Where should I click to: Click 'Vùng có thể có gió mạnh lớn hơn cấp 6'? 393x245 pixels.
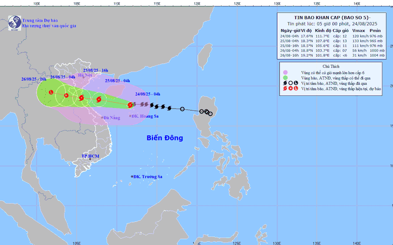(333, 73)
